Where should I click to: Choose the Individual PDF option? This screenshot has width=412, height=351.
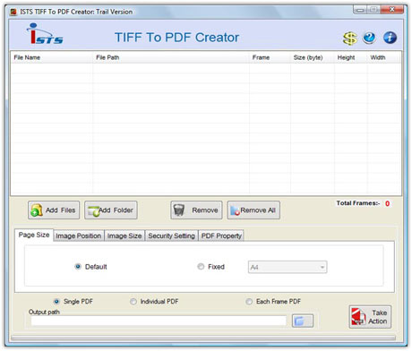coord(133,302)
